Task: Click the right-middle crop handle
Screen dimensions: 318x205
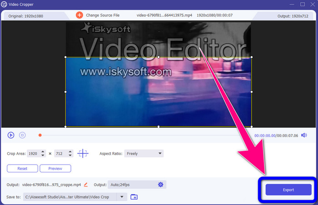Action: pos(252,92)
